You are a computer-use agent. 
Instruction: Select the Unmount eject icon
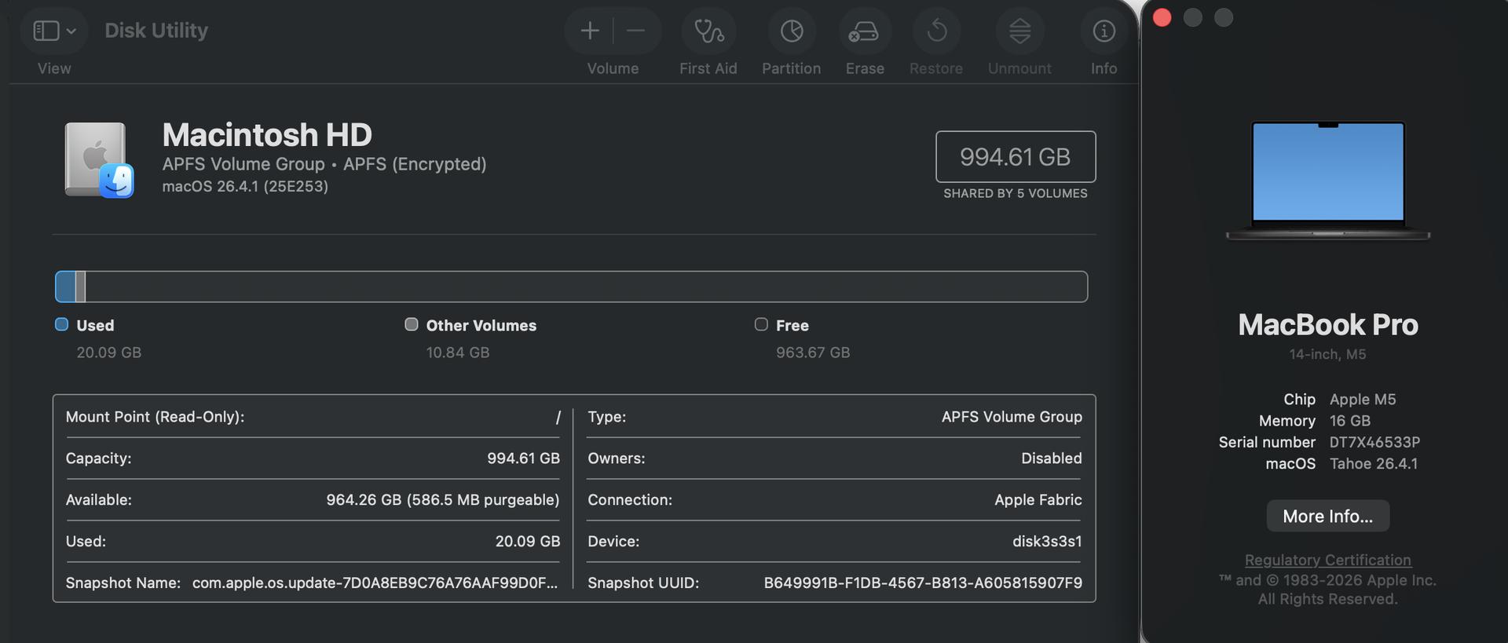[1019, 31]
